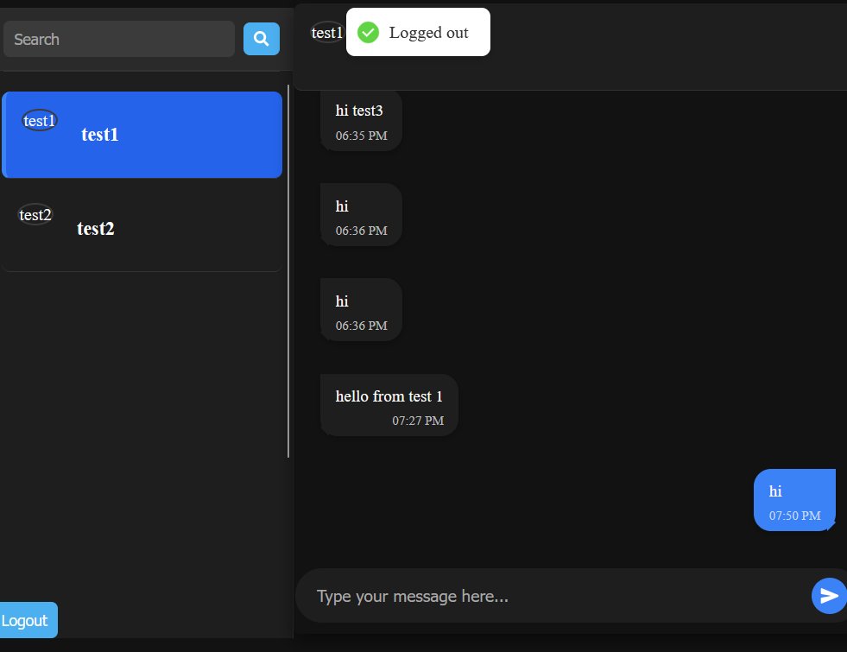
Task: Click the magnifier search button
Action: [262, 39]
